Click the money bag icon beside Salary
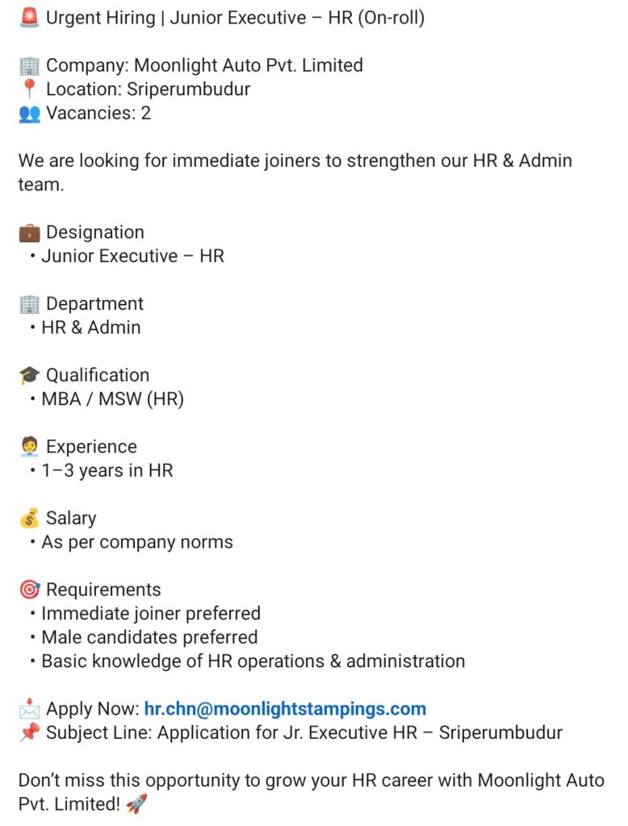Viewport: 628px width, 826px height. coord(29,519)
